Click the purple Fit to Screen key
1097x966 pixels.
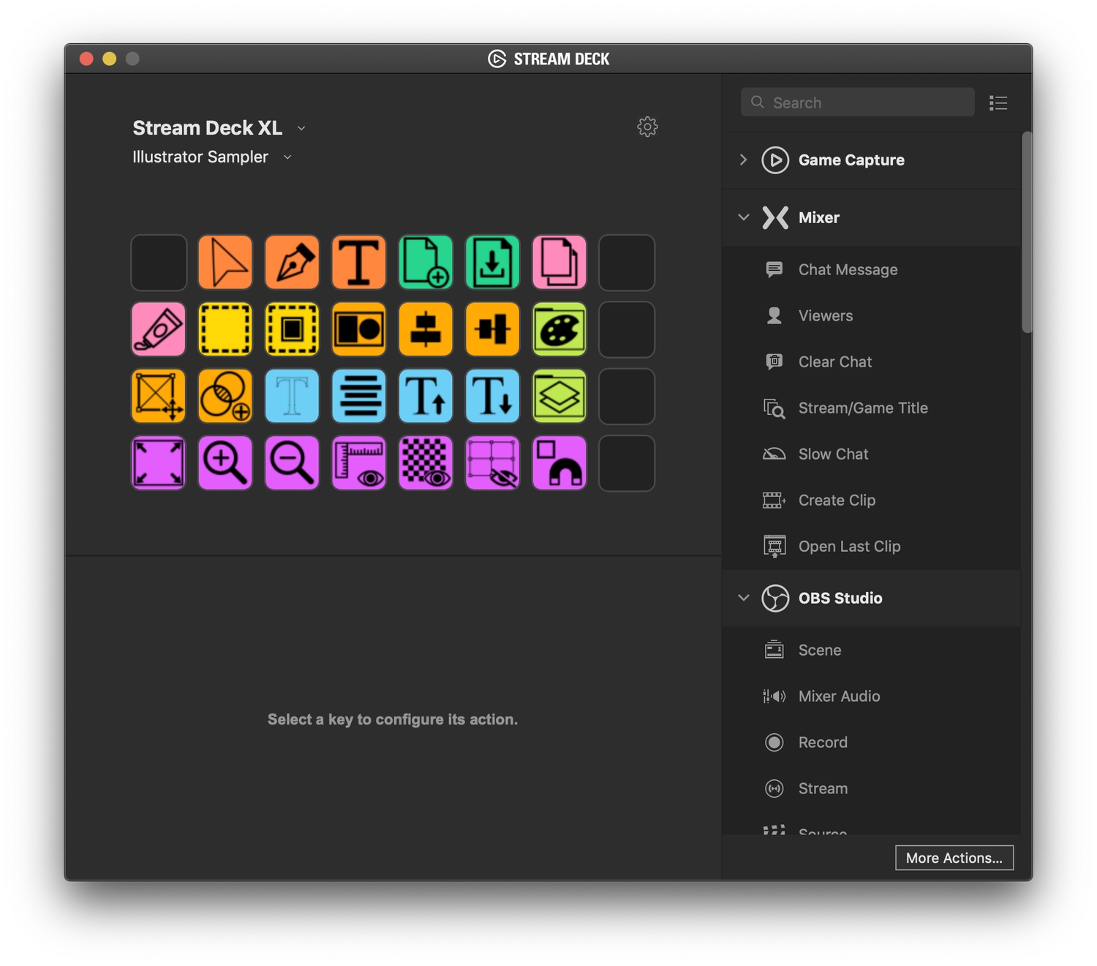coord(159,463)
